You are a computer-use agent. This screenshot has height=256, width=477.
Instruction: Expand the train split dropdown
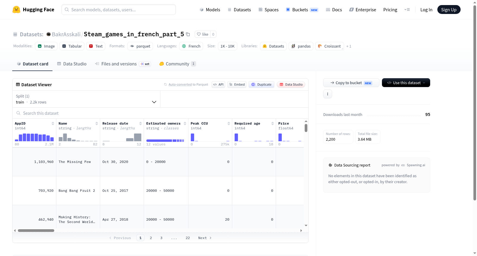pos(86,99)
